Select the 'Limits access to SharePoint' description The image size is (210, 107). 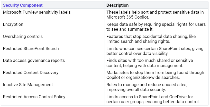tap(153, 99)
